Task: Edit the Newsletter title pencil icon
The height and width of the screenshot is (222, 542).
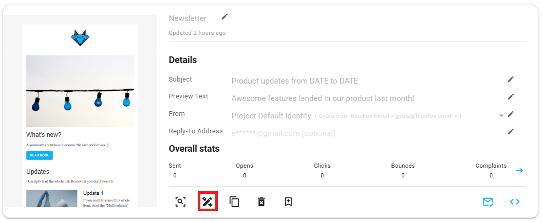Action: tap(225, 16)
